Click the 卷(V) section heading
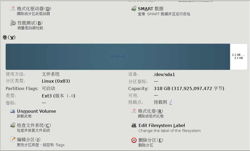 click(9, 37)
